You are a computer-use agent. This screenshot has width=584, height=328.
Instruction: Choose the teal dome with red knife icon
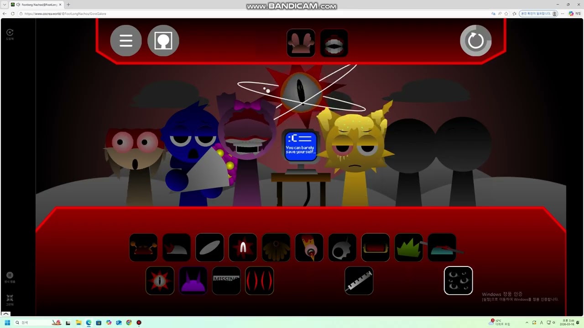coord(442,247)
